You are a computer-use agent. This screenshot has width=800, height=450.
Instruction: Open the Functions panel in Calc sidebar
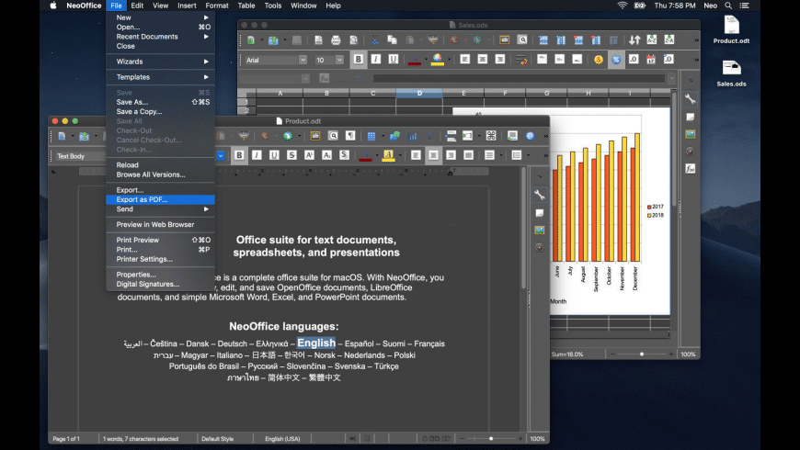690,168
